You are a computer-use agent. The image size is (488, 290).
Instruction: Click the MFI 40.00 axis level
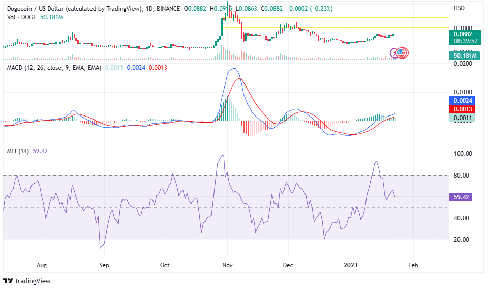pyautogui.click(x=461, y=218)
